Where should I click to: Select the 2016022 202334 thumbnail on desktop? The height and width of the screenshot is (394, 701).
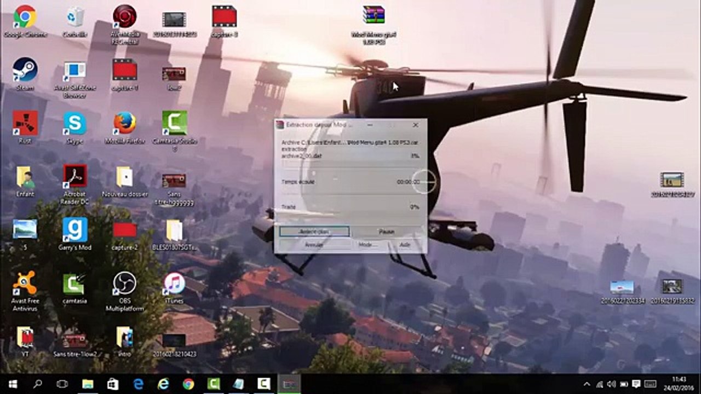622,292
